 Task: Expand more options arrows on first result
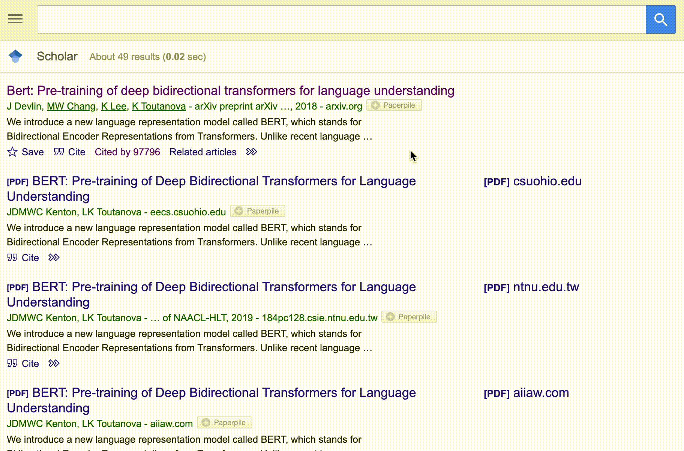251,152
